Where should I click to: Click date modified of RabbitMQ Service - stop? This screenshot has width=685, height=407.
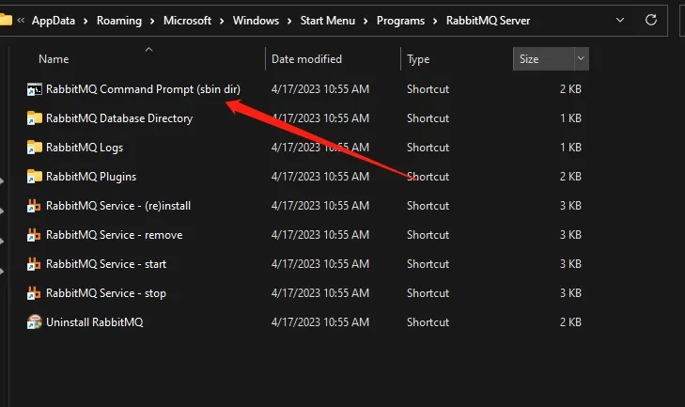[320, 293]
